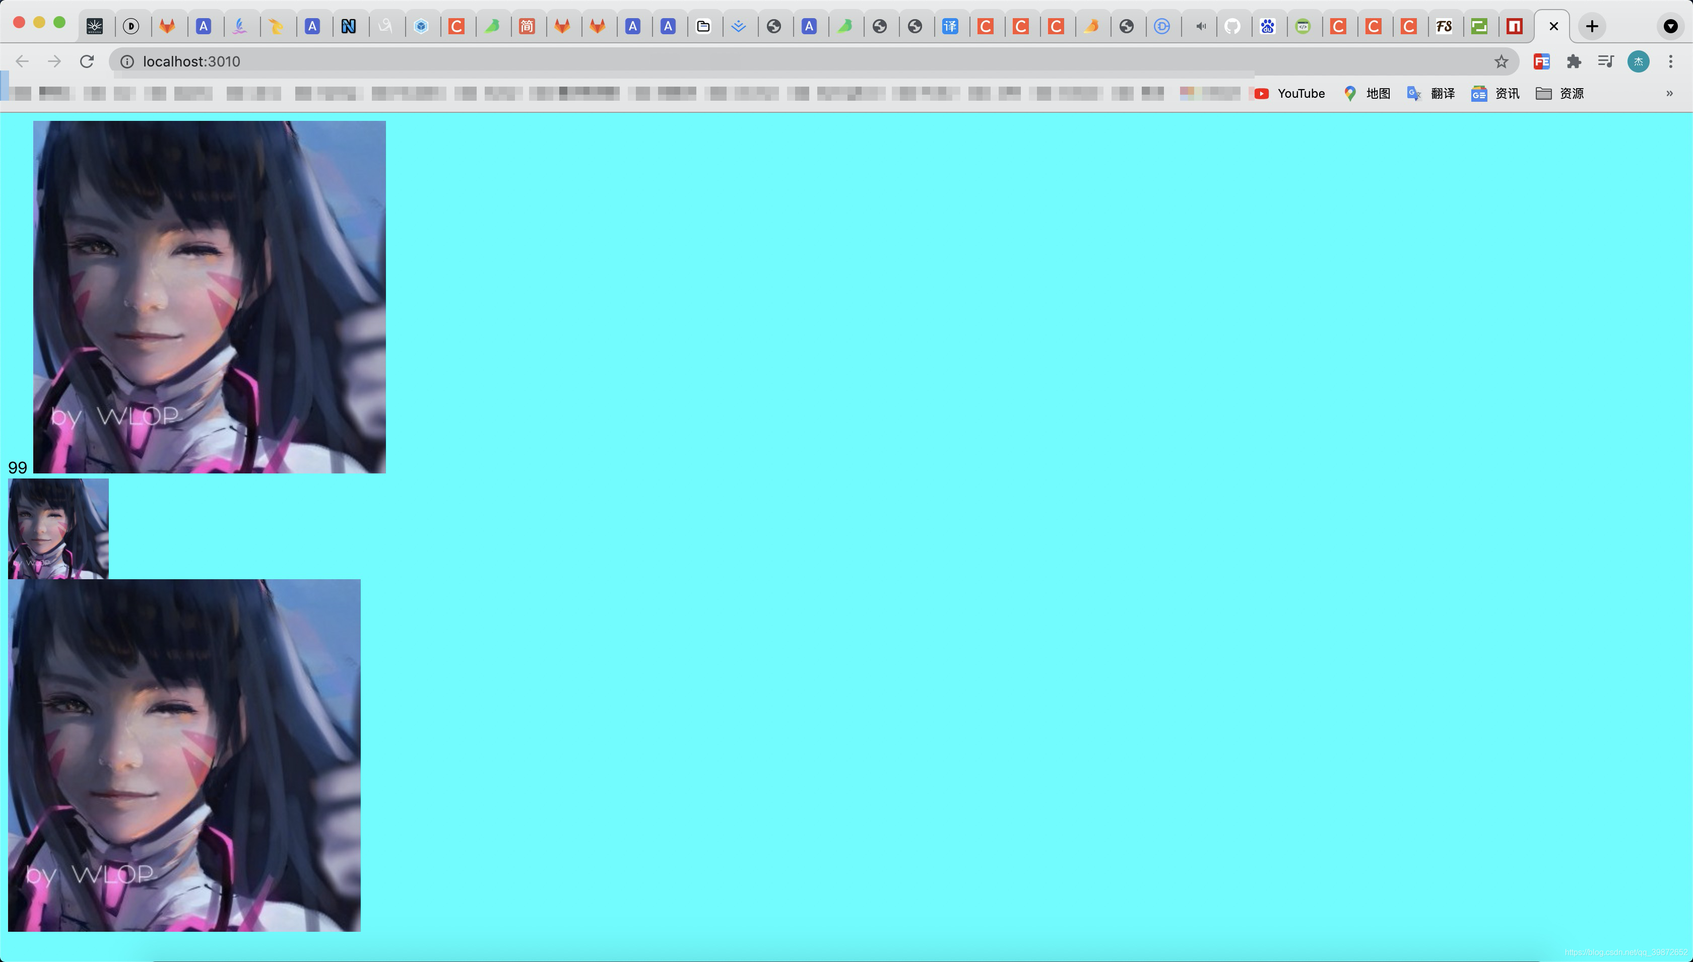Open the media controls button
1693x962 pixels.
[1606, 61]
